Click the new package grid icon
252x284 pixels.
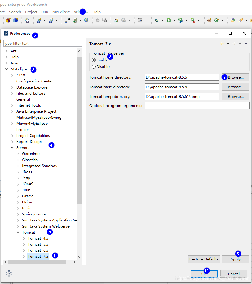[x=209, y=20]
